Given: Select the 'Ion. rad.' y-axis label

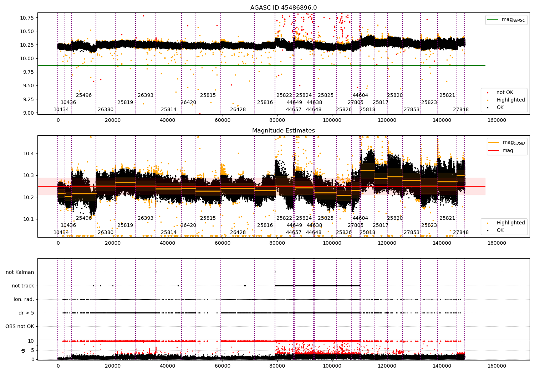Looking at the screenshot, I should point(24,299).
